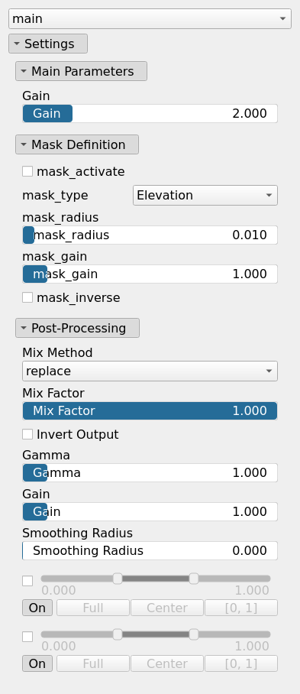Enable the mask_activate checkbox

(x=27, y=171)
